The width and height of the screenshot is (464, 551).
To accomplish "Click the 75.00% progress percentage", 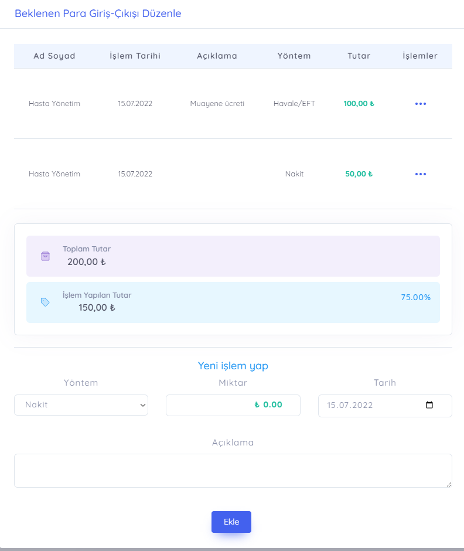I will [x=415, y=297].
